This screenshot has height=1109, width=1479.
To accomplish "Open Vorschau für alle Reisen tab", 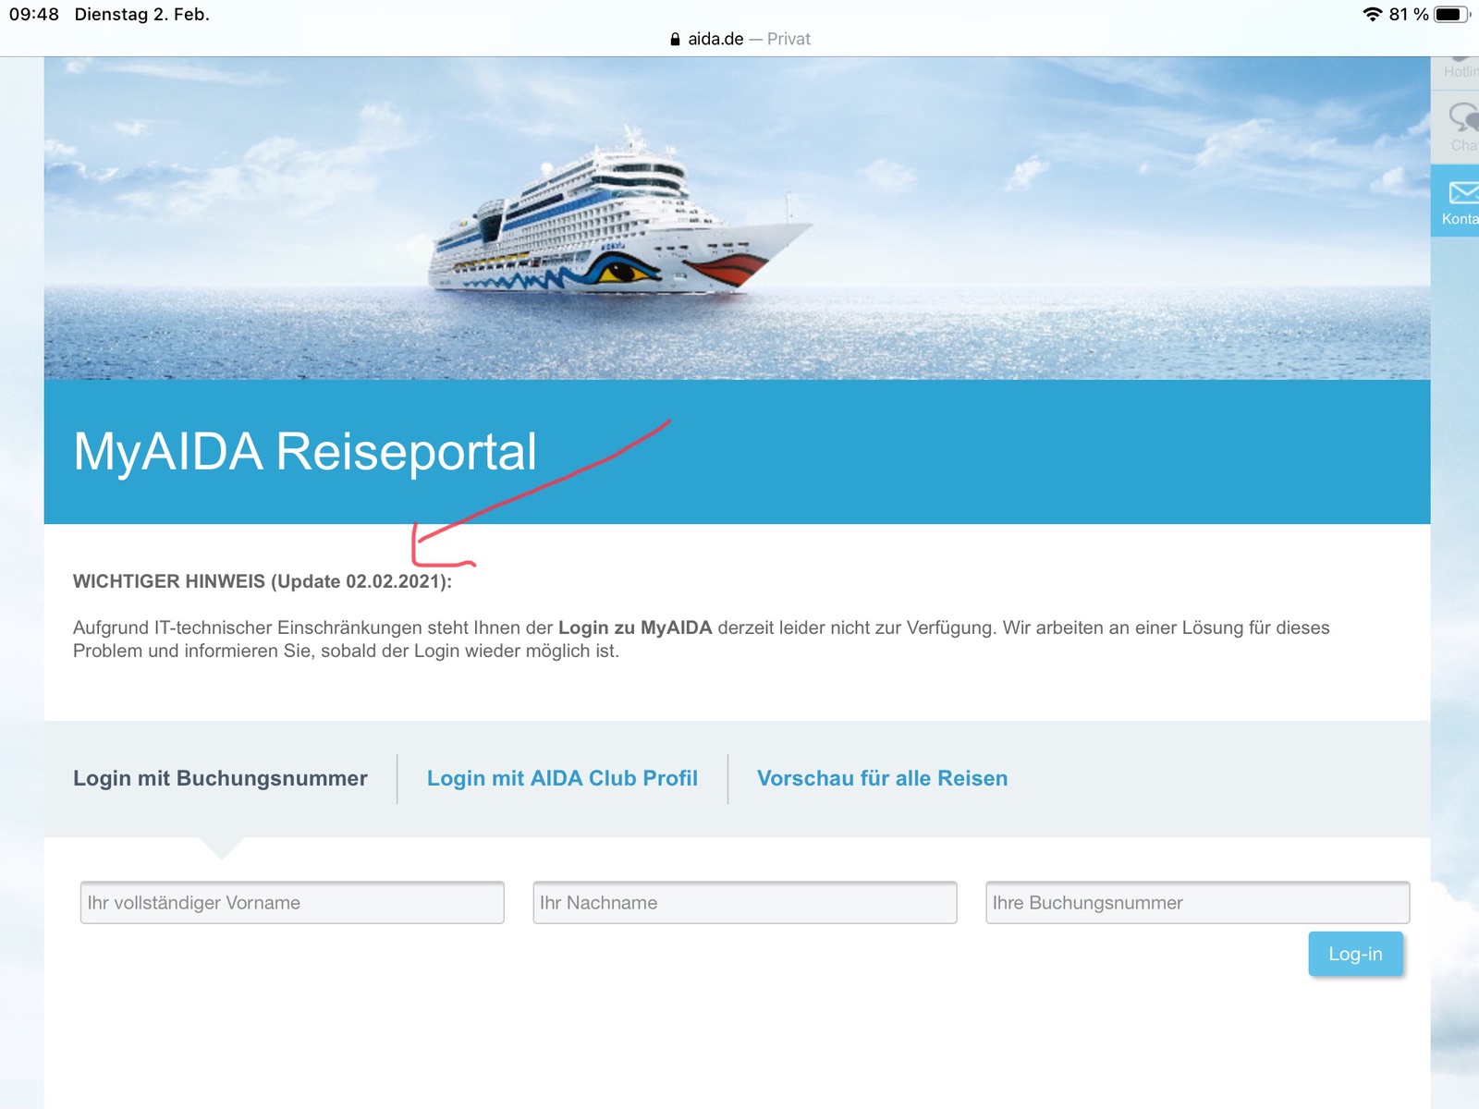I will (x=882, y=778).
